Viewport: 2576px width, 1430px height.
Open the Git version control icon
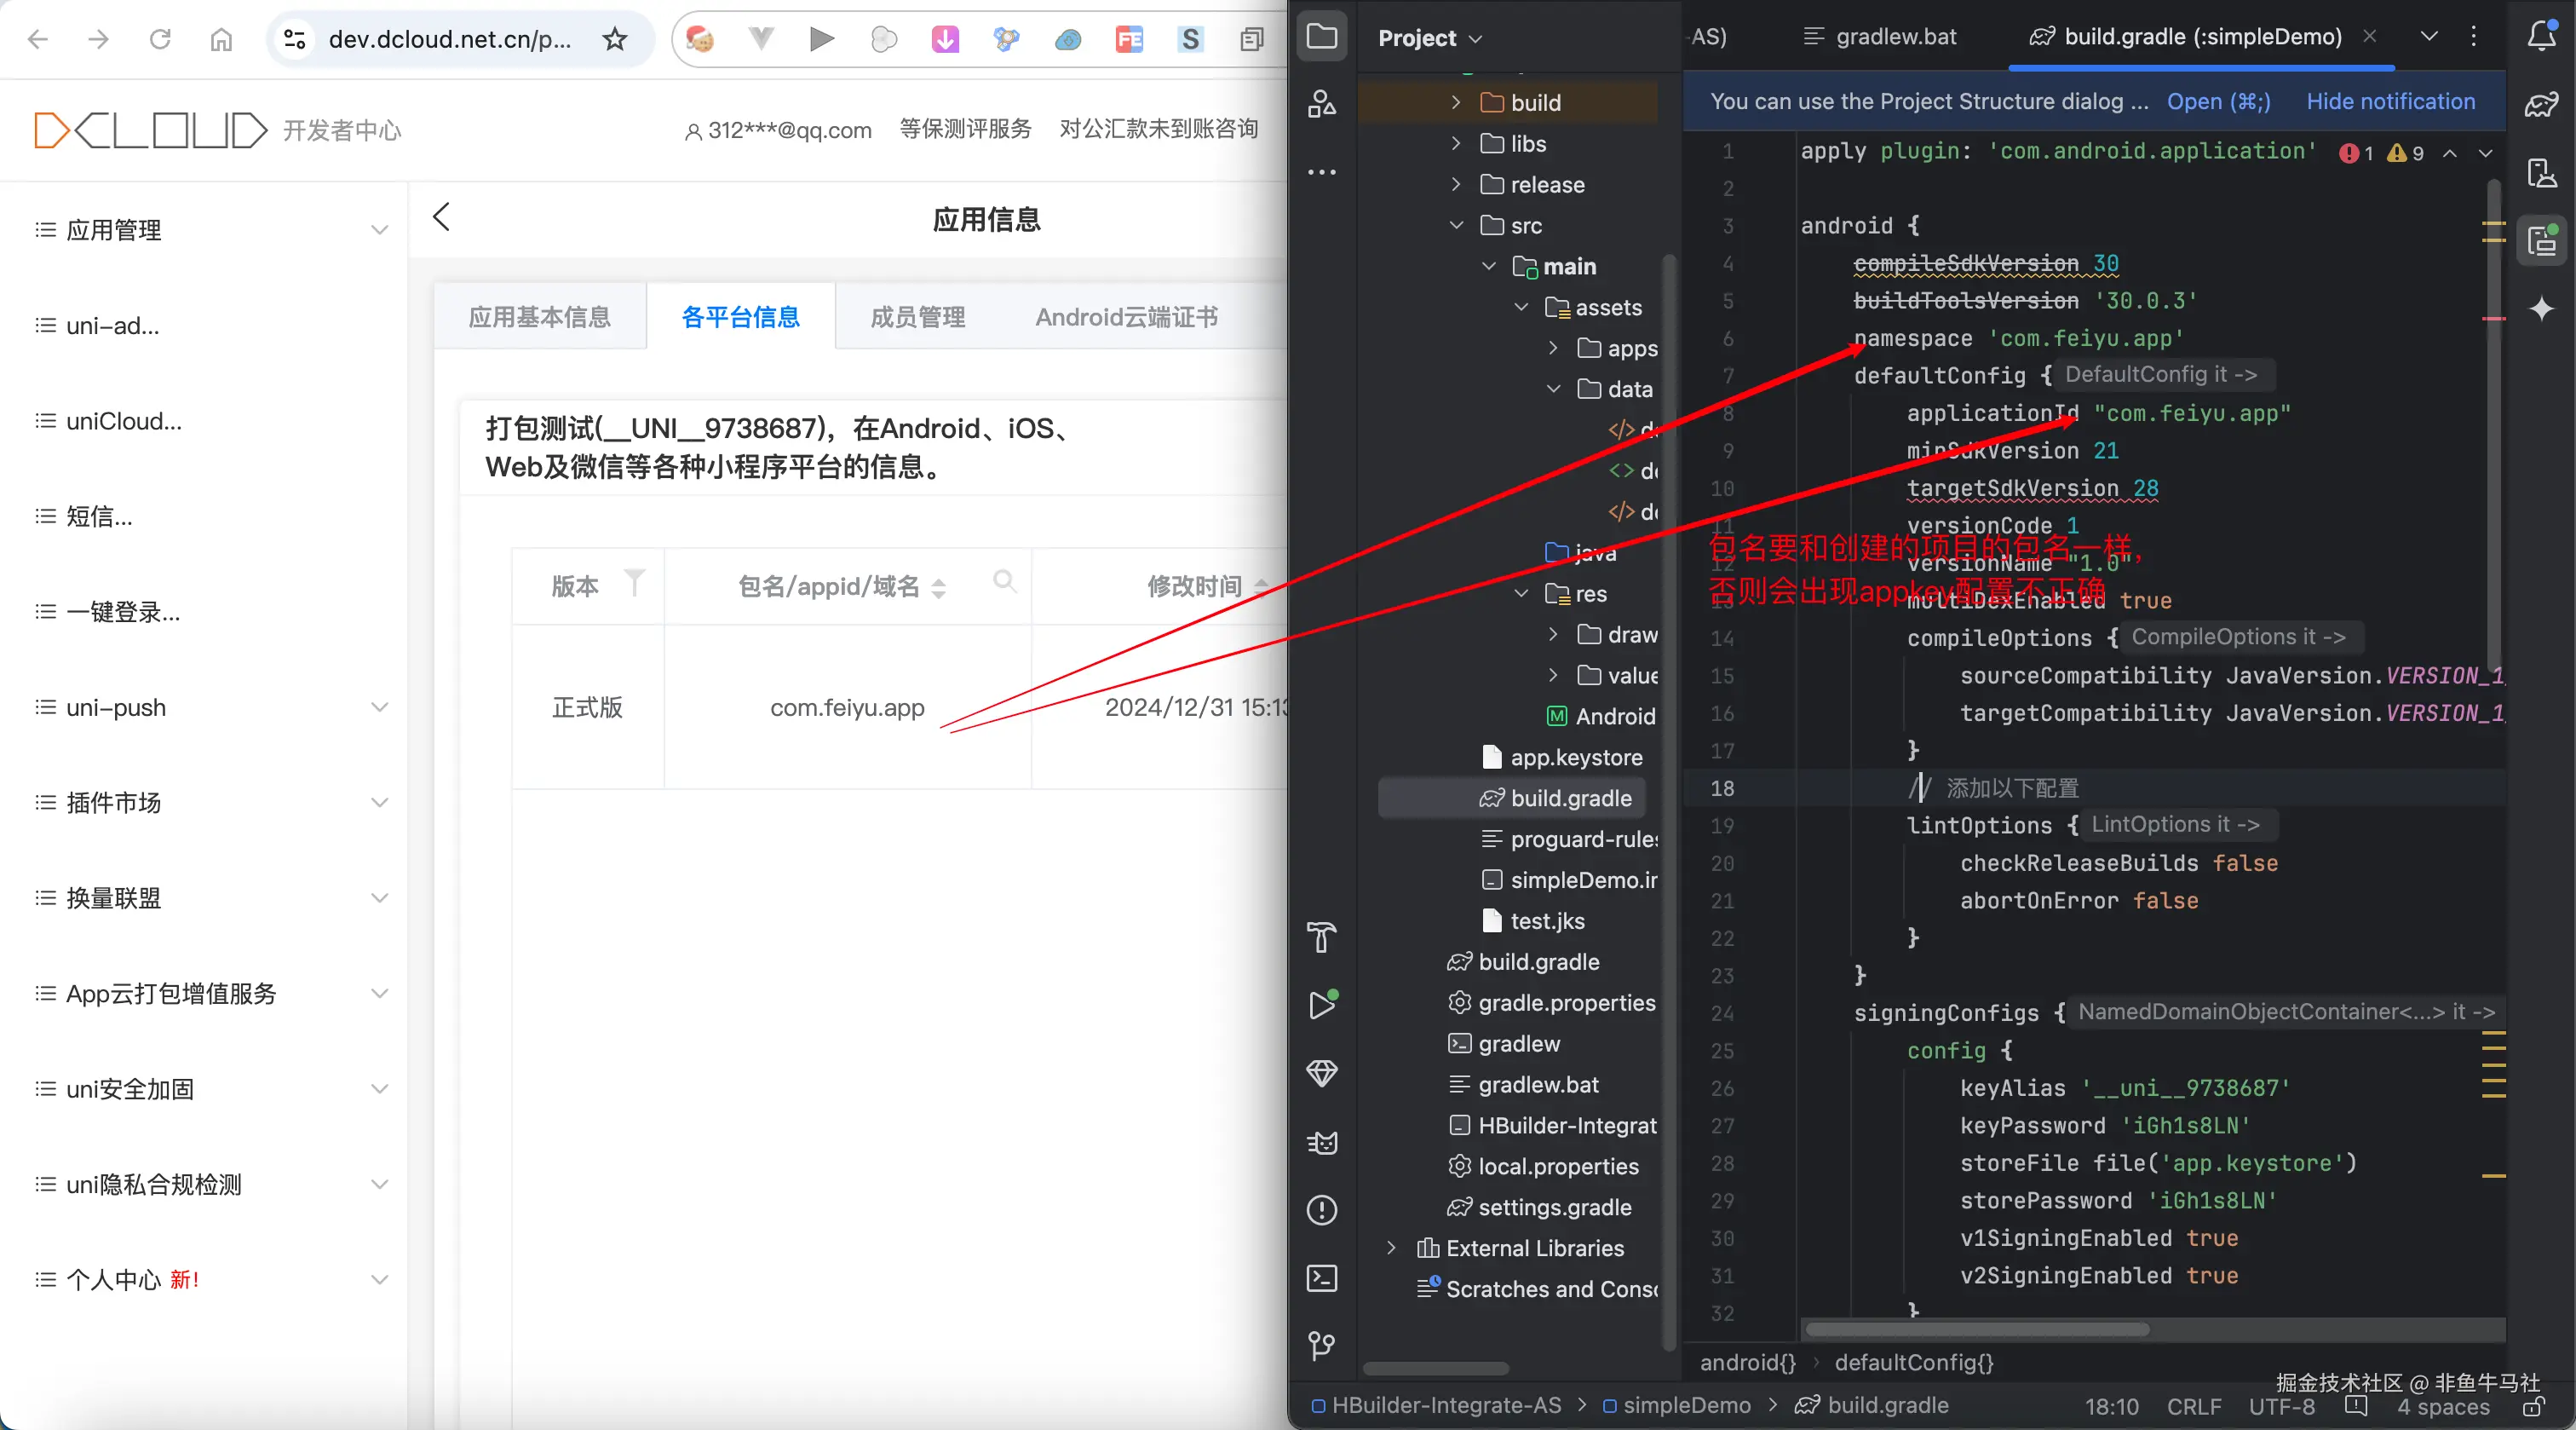pyautogui.click(x=1321, y=1346)
